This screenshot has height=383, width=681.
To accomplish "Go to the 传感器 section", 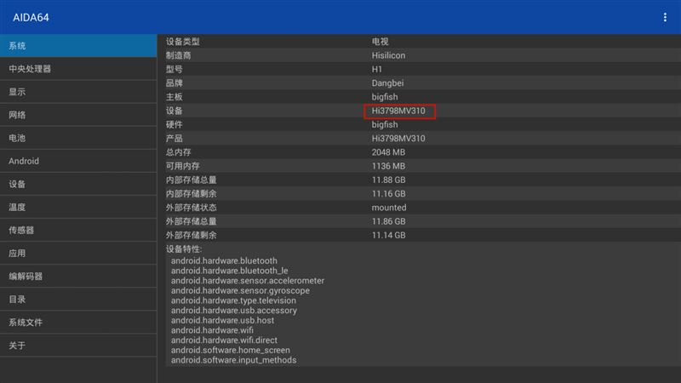I will pyautogui.click(x=78, y=230).
